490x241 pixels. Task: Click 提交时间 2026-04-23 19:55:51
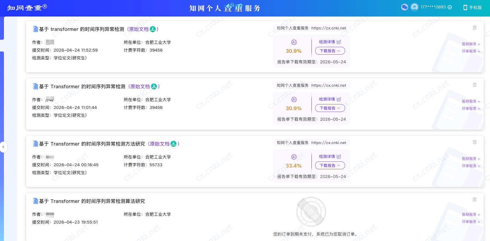click(x=65, y=222)
